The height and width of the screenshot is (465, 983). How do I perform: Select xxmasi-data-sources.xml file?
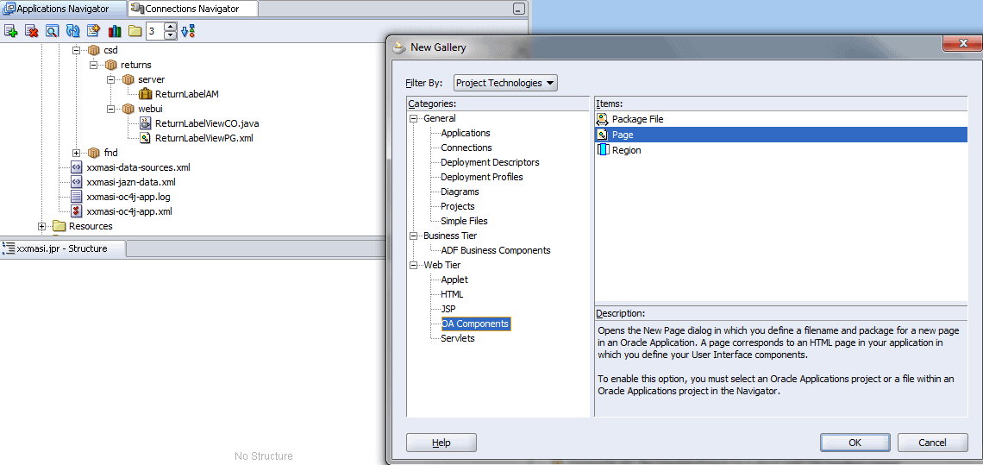(x=138, y=167)
